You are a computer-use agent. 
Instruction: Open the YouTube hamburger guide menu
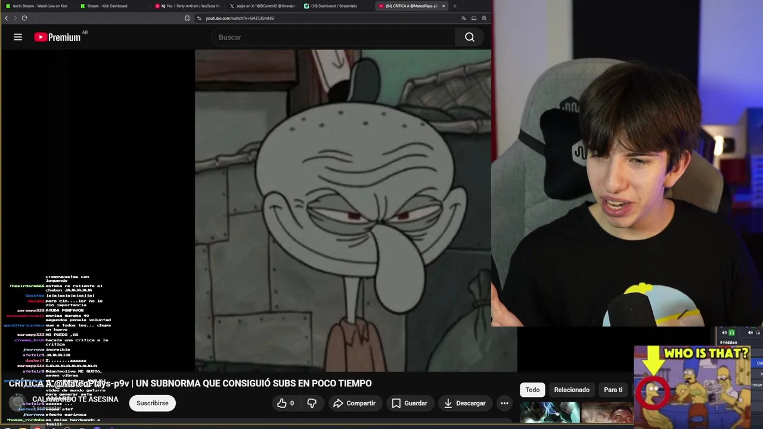pyautogui.click(x=18, y=37)
